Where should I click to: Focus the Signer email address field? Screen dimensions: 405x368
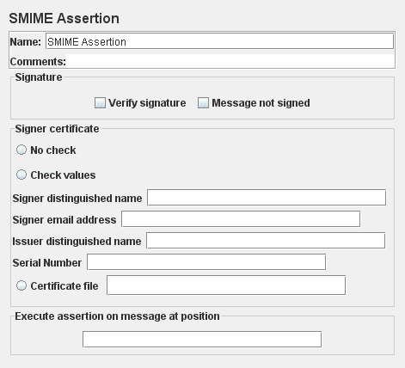pos(241,219)
